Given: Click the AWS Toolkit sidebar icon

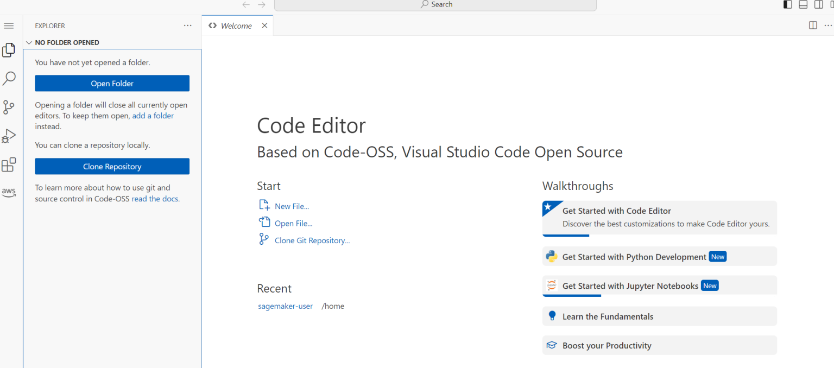Looking at the screenshot, I should click(x=9, y=192).
